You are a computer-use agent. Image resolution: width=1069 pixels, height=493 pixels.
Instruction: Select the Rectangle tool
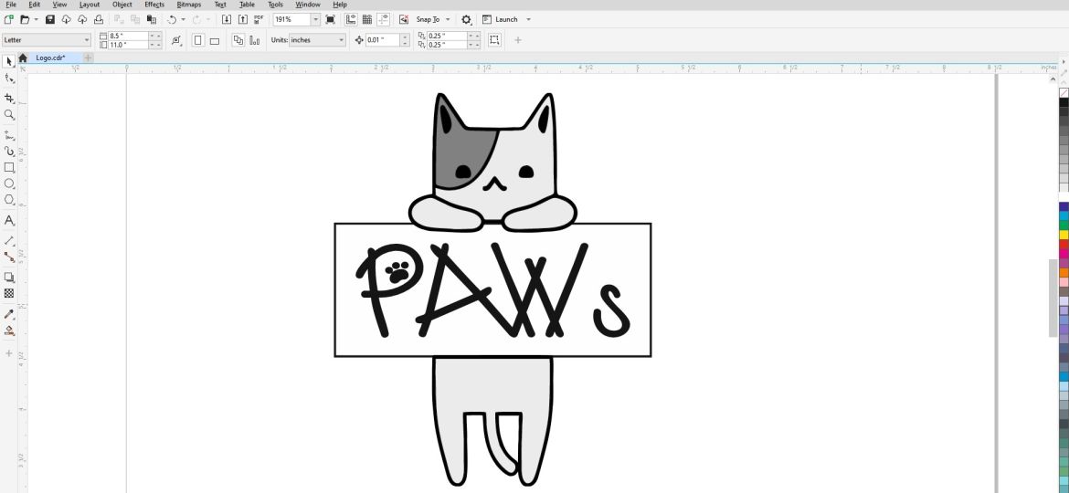pos(9,167)
